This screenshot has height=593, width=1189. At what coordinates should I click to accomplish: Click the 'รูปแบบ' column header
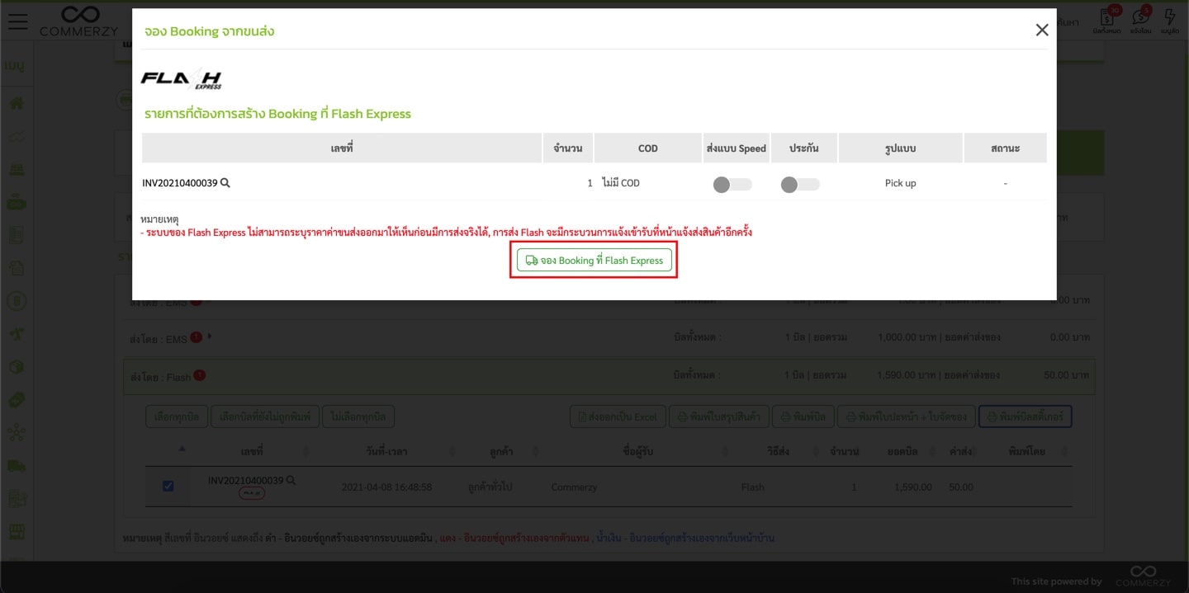click(x=900, y=148)
